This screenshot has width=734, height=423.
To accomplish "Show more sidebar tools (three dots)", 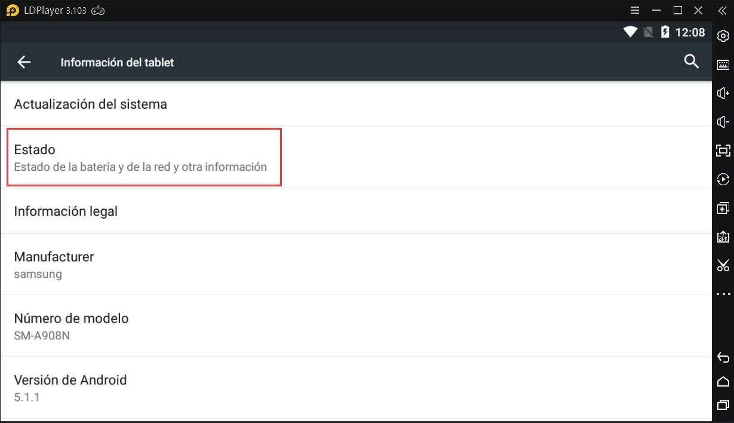I will 723,294.
